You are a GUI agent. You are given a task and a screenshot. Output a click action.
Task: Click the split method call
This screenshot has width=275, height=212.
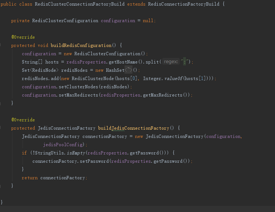(x=152, y=62)
